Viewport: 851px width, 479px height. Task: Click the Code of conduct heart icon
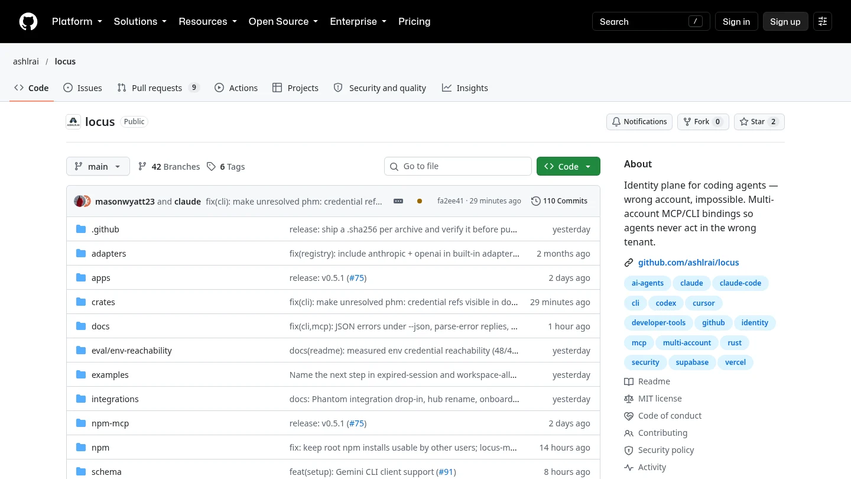coord(629,416)
